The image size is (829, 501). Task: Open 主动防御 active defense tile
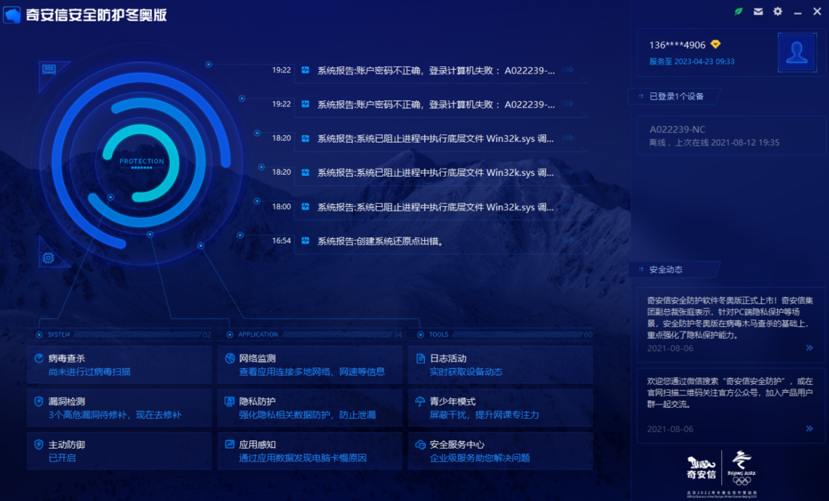click(120, 451)
